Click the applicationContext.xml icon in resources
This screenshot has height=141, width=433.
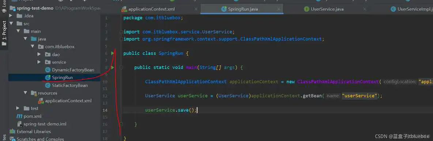click(41, 101)
